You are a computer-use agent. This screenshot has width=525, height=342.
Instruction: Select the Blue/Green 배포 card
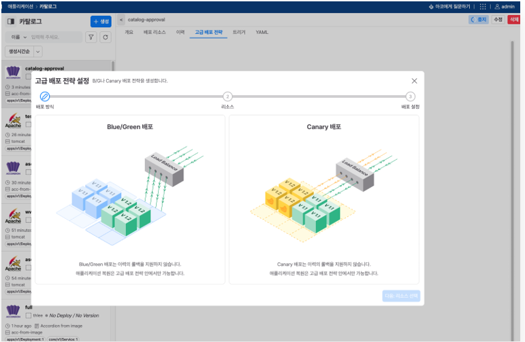coord(130,200)
